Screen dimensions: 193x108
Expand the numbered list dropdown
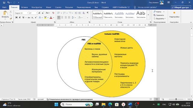(x=67, y=13)
